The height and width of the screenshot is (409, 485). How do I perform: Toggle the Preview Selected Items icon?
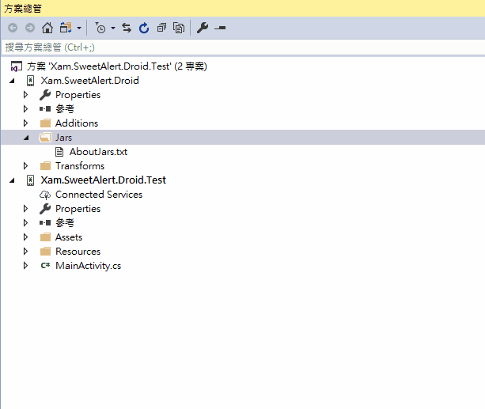point(220,28)
